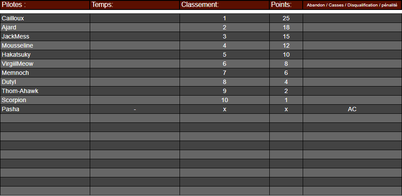The height and width of the screenshot is (196, 402).
Task: Select the 25 points cell
Action: pyautogui.click(x=286, y=18)
